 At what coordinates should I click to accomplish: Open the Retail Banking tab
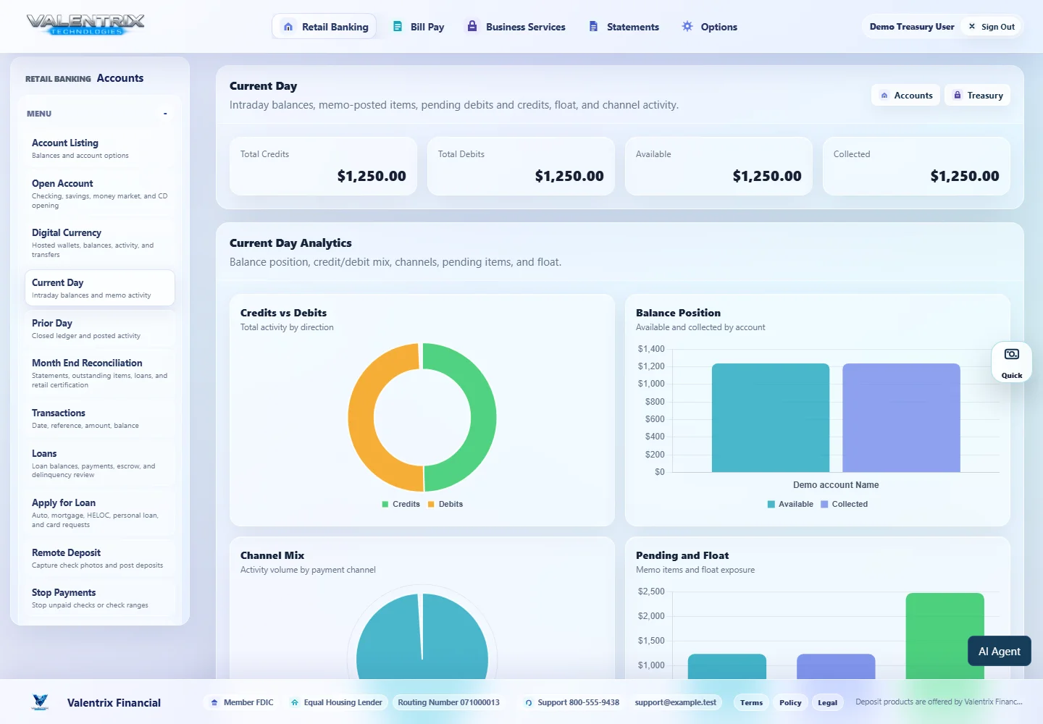click(324, 27)
